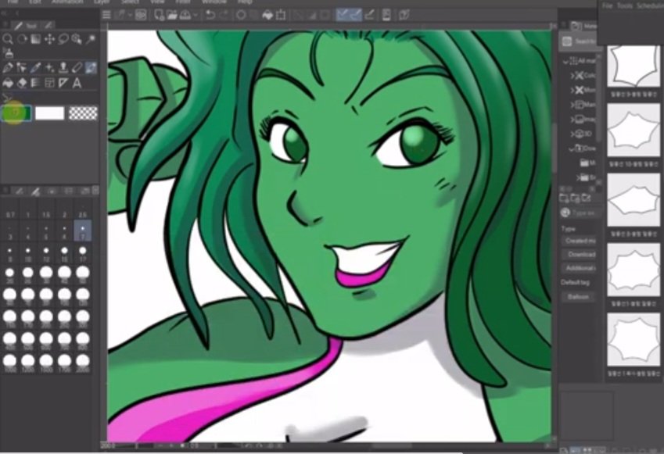Open dropdown arrow next to Save icon

tap(196, 15)
